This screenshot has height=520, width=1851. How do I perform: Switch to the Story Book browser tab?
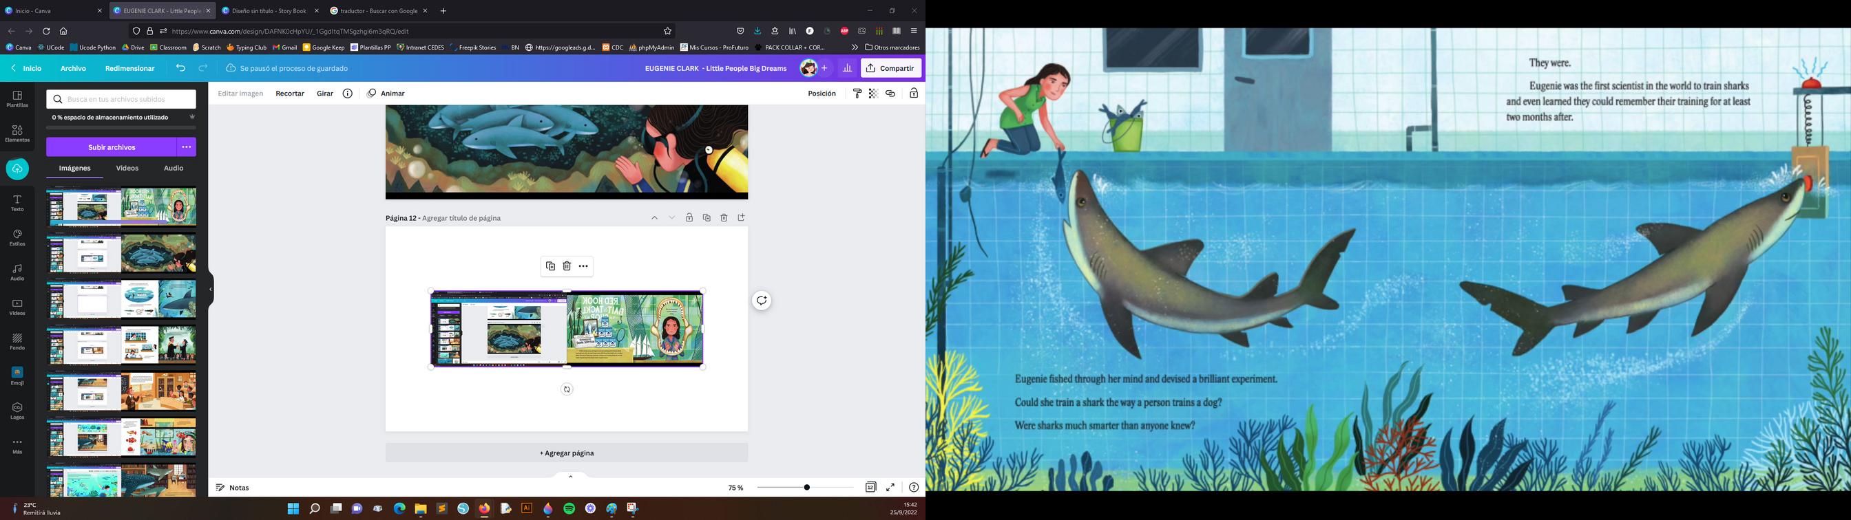(x=270, y=11)
